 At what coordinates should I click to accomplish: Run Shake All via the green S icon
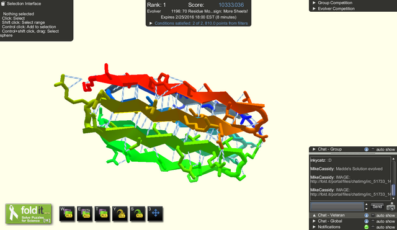point(138,213)
